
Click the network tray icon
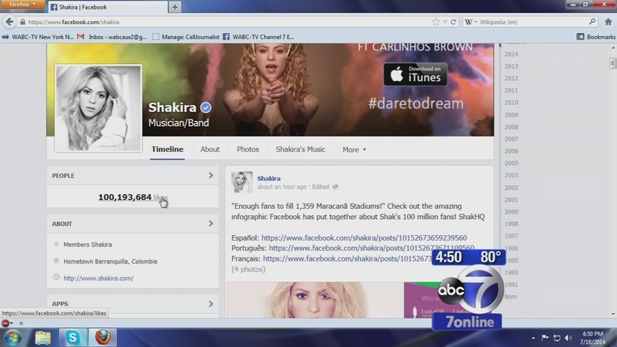point(557,338)
